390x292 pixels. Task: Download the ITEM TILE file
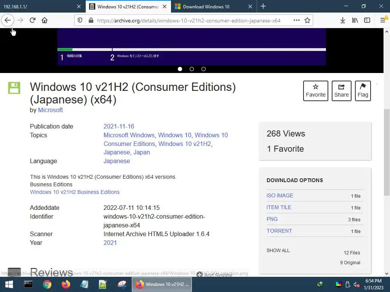coord(279,207)
